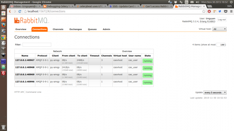234x131 pixels.
Task: Open connection 127.0.0.1:40968
Action: [x=25, y=67]
